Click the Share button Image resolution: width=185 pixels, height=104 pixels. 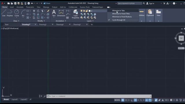tap(47, 3)
